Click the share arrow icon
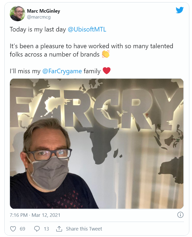192x237 pixels. (x=59, y=229)
